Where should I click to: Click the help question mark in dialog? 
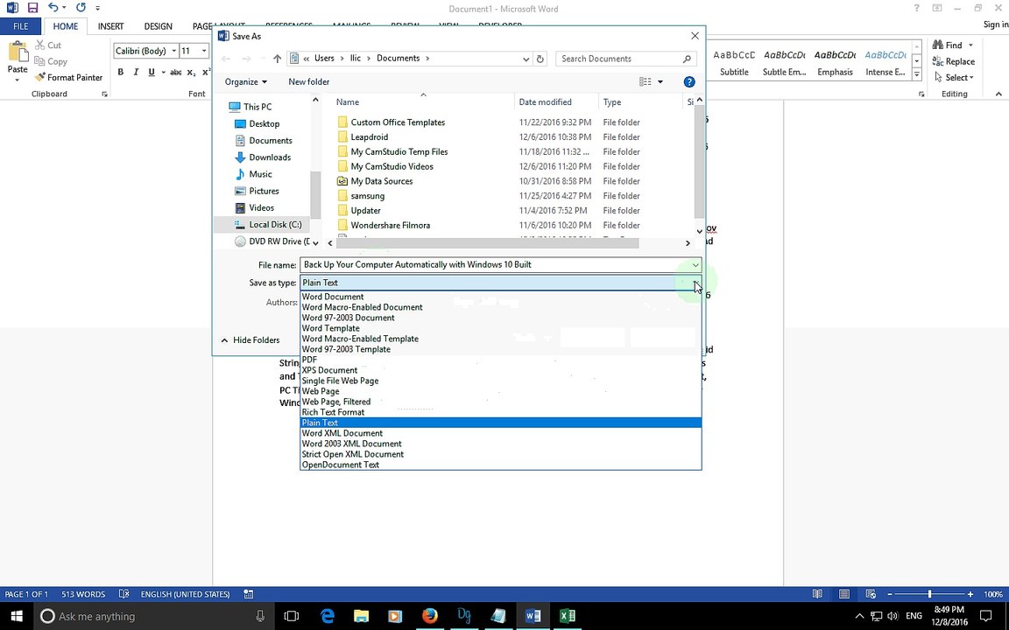click(x=689, y=81)
